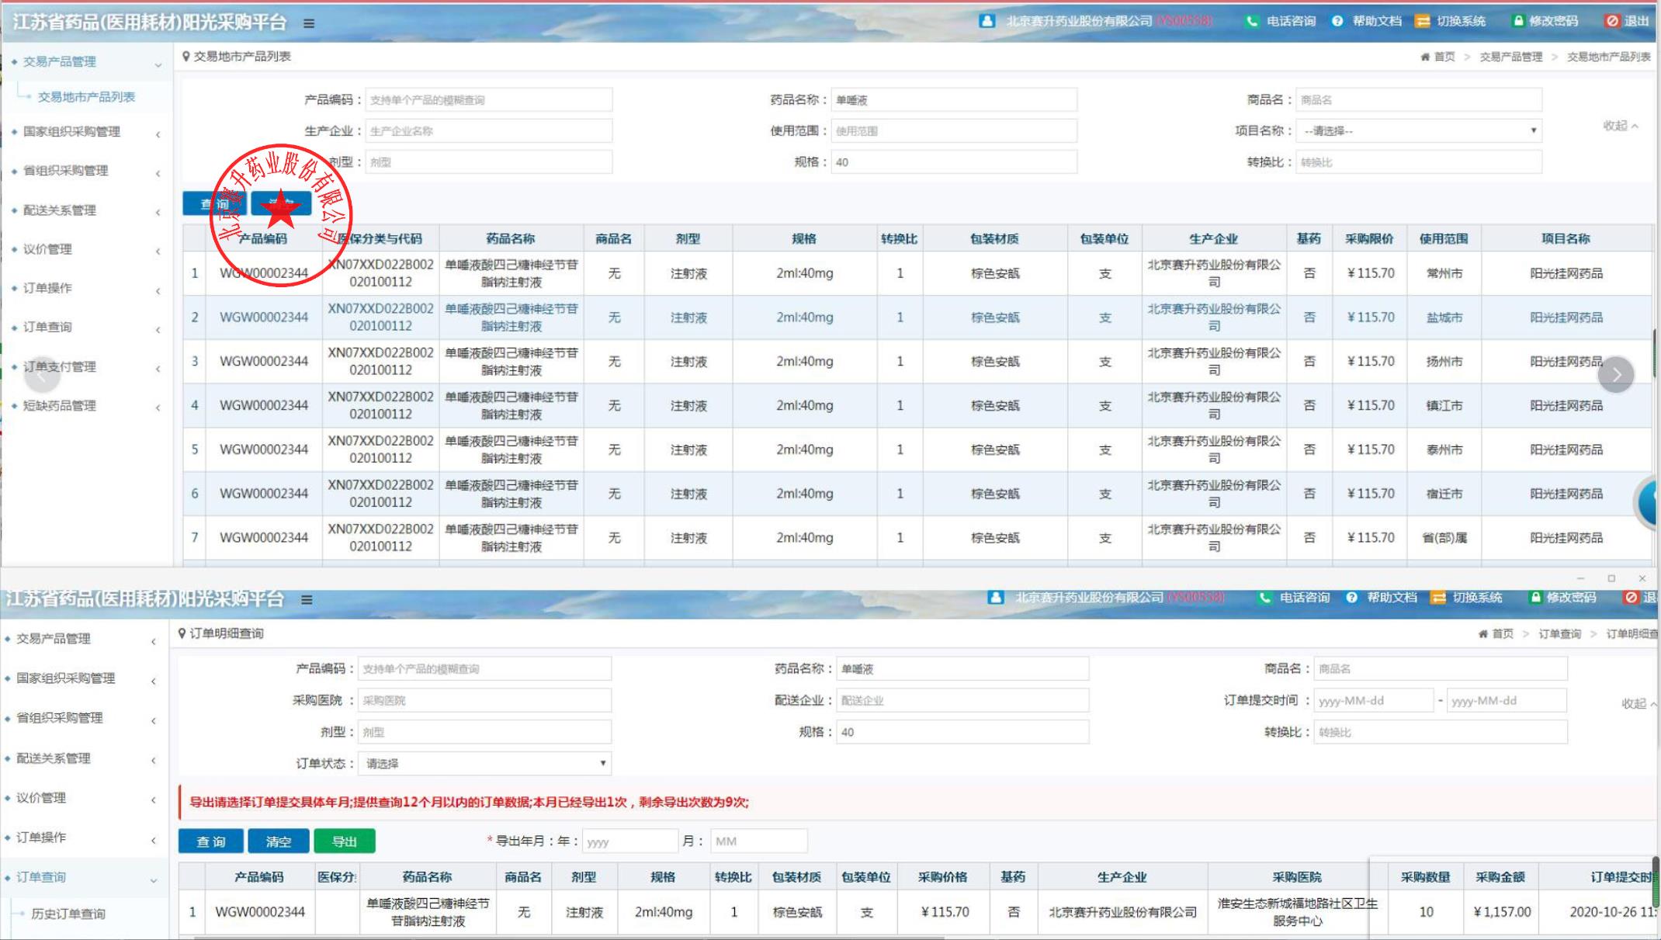Screen dimensions: 1661x940
Task: Focus 使用范围 input field
Action: (954, 131)
